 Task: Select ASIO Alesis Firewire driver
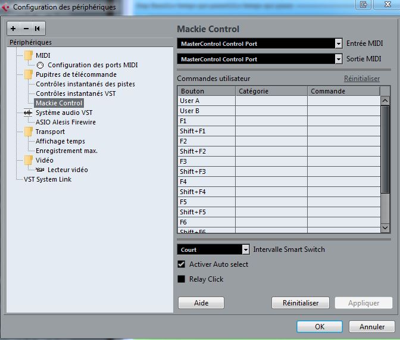65,122
